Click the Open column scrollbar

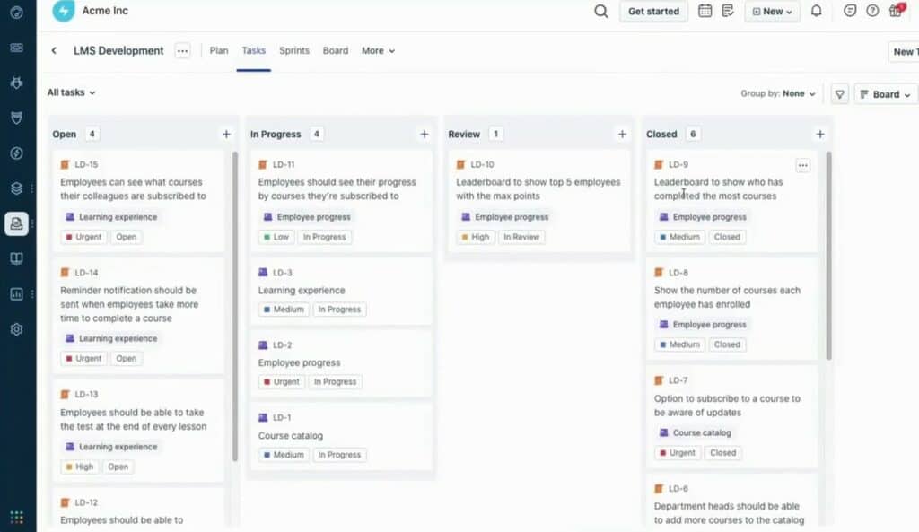pos(235,306)
